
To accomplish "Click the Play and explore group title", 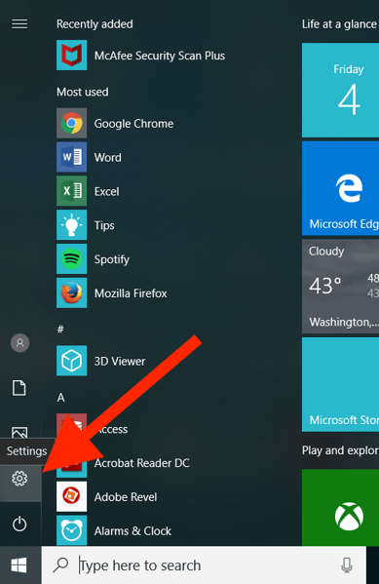I will click(x=340, y=450).
